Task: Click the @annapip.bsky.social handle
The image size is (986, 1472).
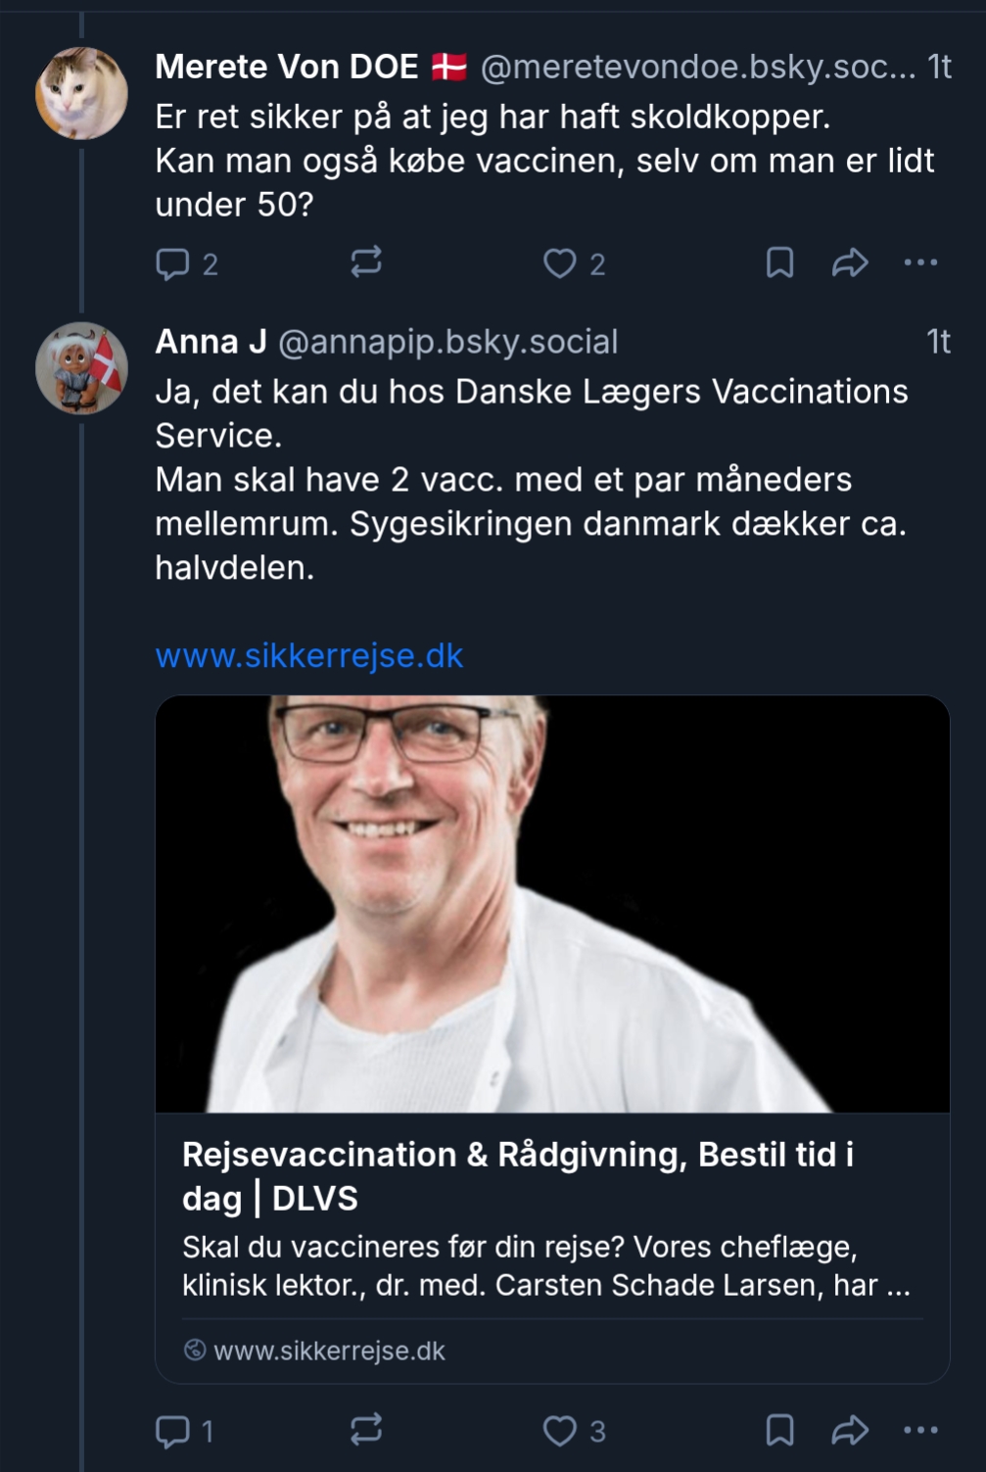Action: click(x=448, y=342)
